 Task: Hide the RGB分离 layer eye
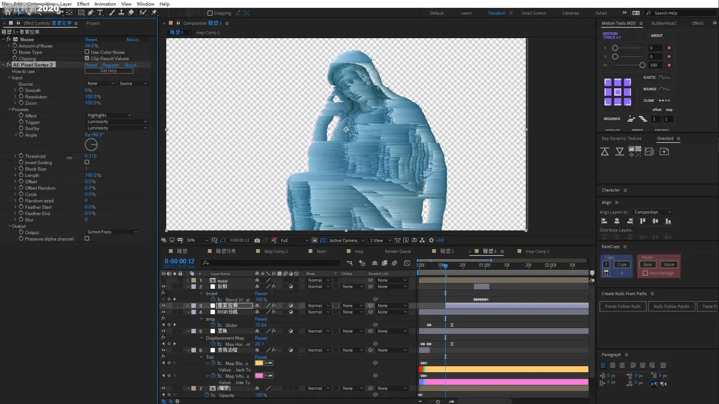[163, 312]
